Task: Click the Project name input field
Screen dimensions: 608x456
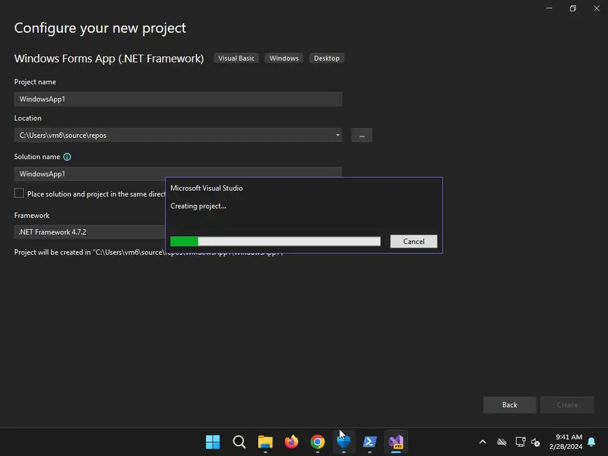Action: [x=178, y=99]
